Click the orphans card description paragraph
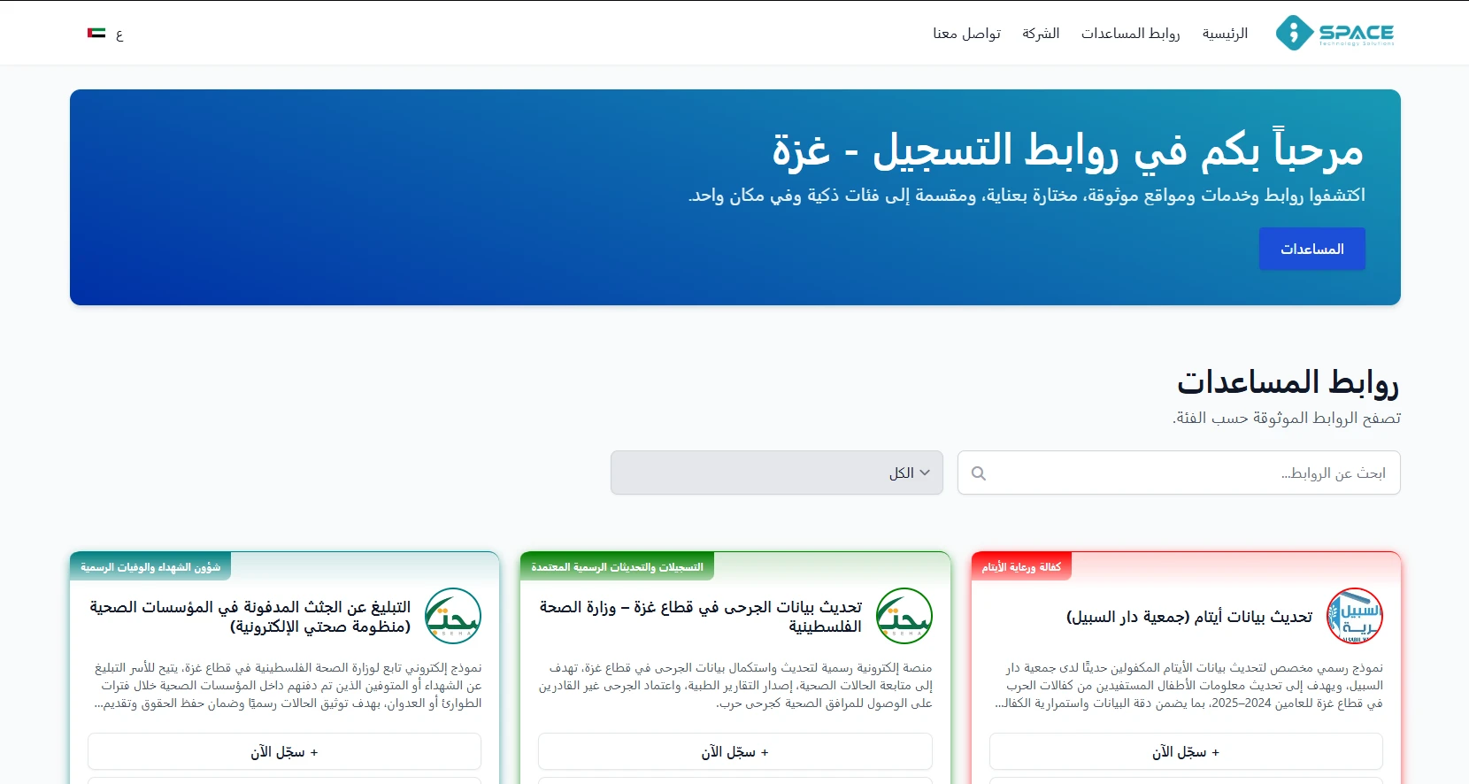The height and width of the screenshot is (784, 1469). pyautogui.click(x=1187, y=686)
